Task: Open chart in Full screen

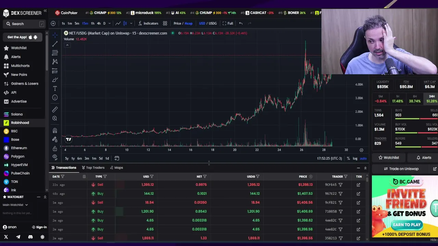Action: (228, 23)
